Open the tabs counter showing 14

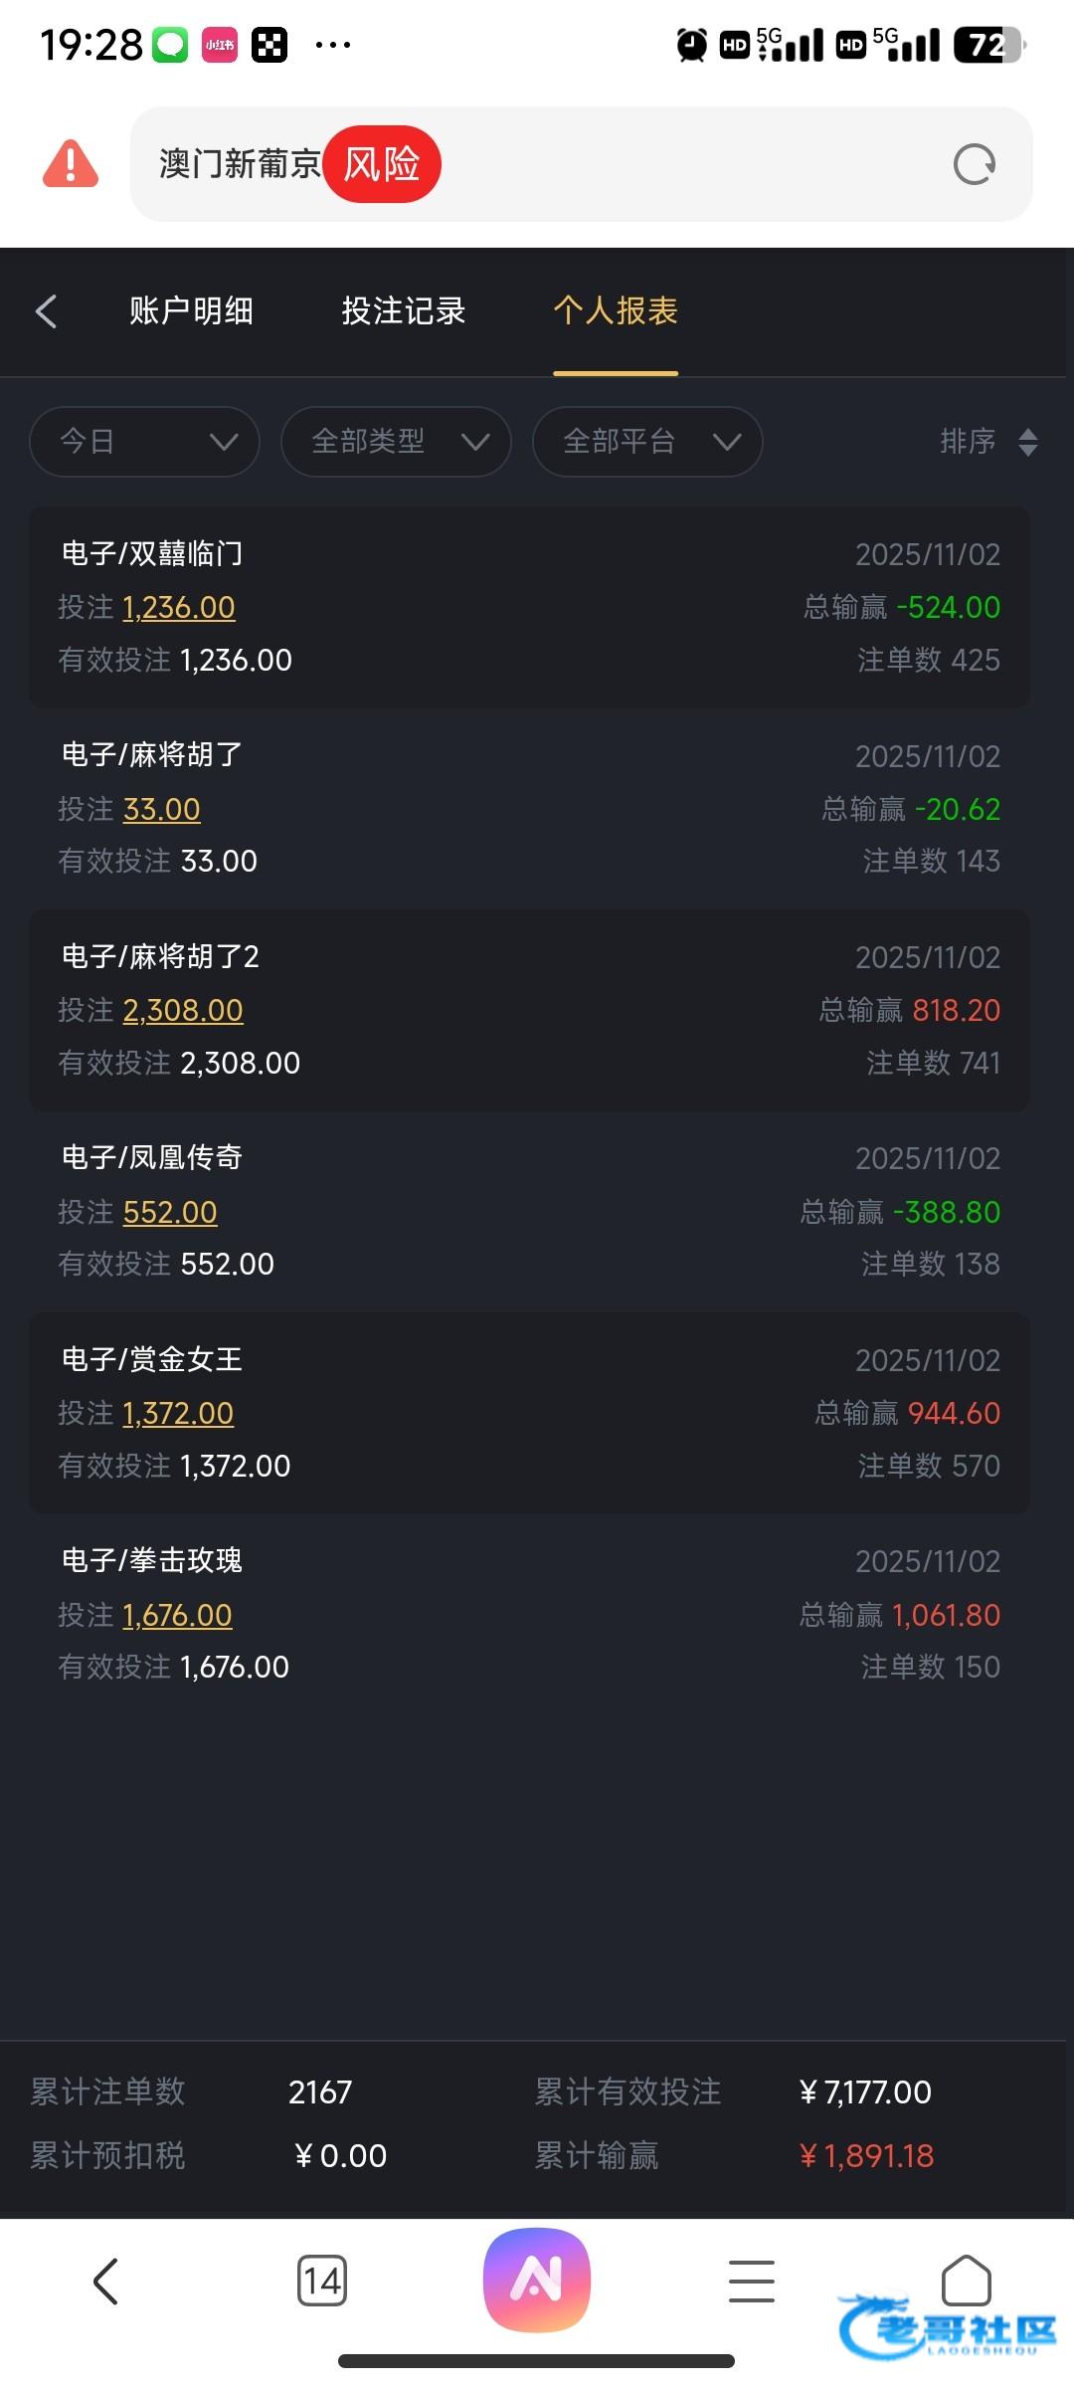(322, 2281)
